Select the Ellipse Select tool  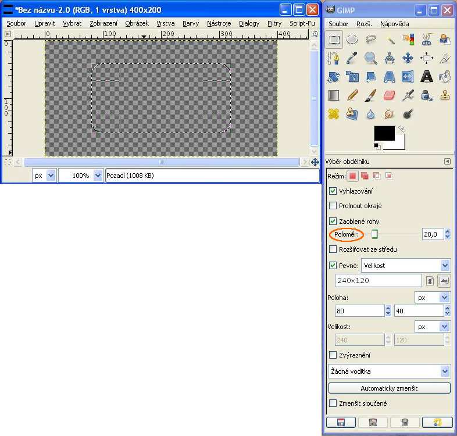pyautogui.click(x=352, y=40)
